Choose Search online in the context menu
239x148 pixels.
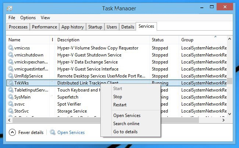tap(126, 124)
